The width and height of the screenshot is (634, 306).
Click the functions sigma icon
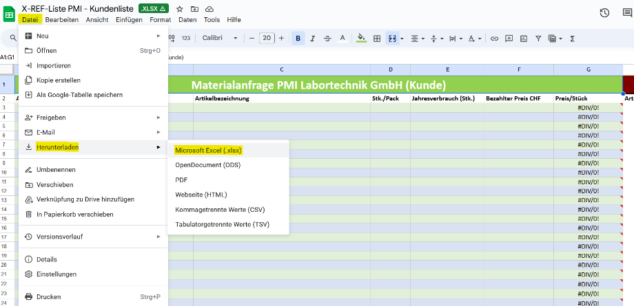pos(572,39)
